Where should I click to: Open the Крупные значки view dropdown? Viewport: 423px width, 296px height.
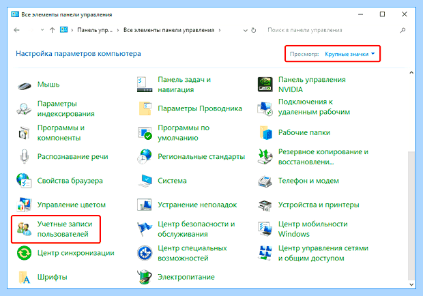[350, 54]
